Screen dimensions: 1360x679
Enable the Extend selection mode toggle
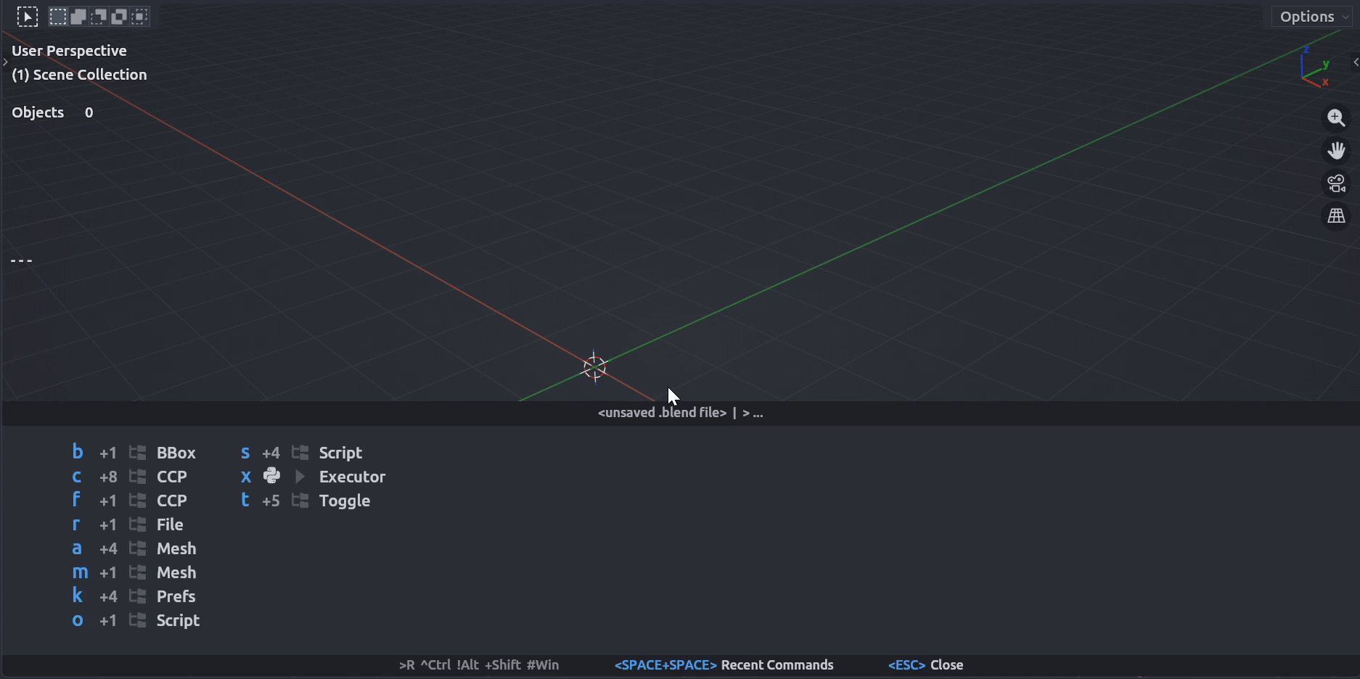(x=77, y=16)
